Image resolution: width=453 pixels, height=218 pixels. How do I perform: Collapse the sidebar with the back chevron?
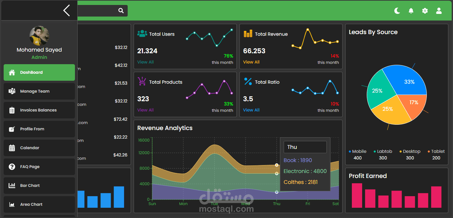(67, 10)
